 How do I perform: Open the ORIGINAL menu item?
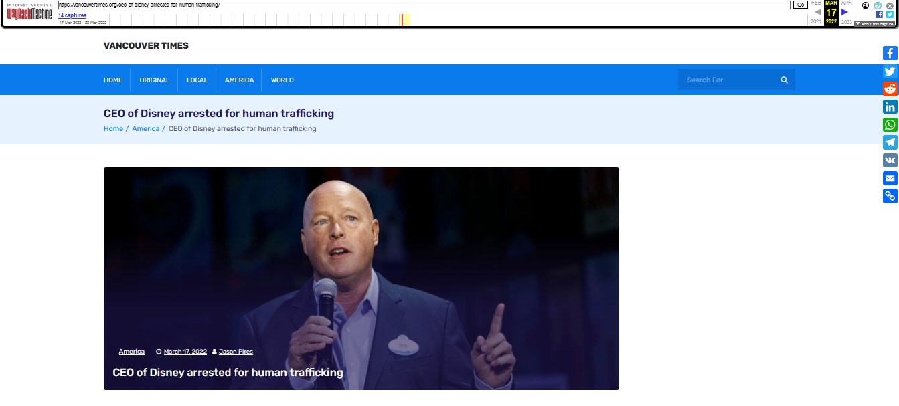pyautogui.click(x=155, y=80)
